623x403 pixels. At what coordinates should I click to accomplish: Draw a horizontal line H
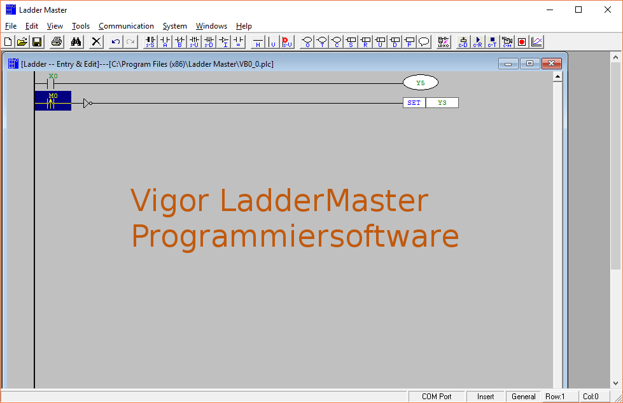pos(258,42)
